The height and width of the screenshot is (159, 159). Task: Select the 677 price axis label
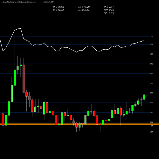click(x=151, y=54)
